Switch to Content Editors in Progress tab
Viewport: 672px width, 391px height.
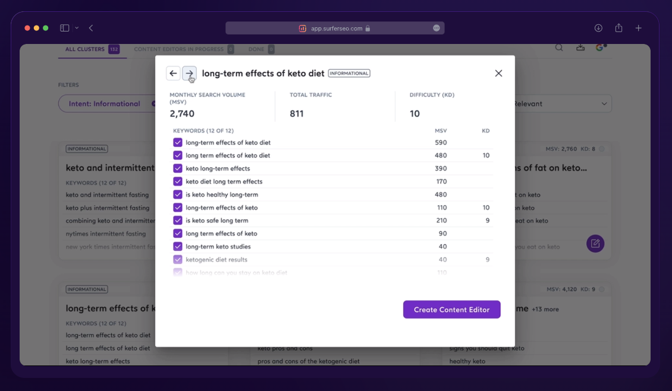pyautogui.click(x=178, y=49)
